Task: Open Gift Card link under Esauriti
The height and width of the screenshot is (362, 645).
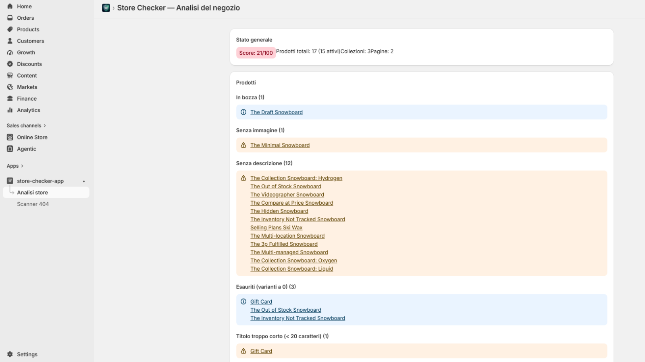Action: click(x=261, y=302)
